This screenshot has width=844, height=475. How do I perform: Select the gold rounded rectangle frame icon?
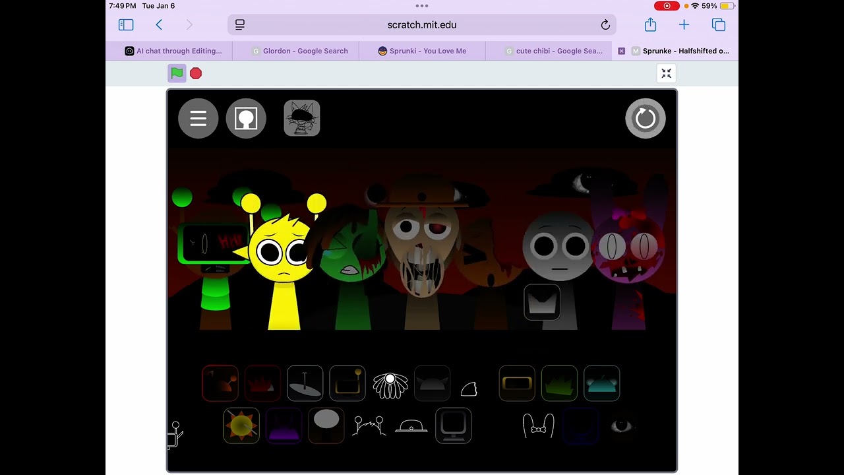pyautogui.click(x=517, y=383)
